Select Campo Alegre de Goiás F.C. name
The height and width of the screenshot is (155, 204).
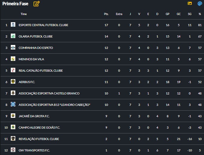pyautogui.click(x=39, y=127)
